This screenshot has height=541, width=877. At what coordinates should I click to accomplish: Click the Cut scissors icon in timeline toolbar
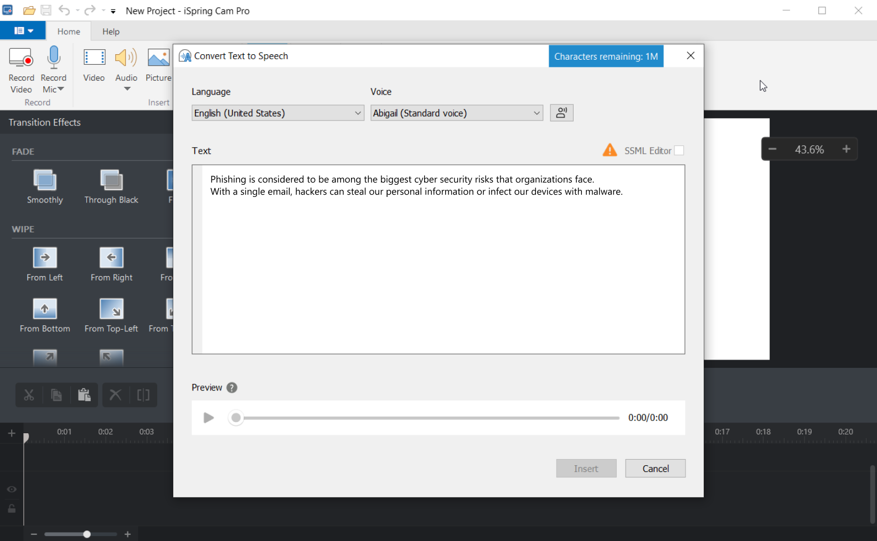click(29, 395)
